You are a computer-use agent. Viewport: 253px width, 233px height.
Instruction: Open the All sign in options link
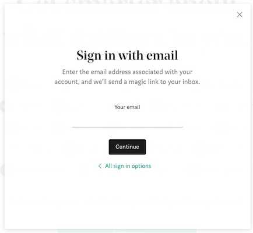[128, 166]
